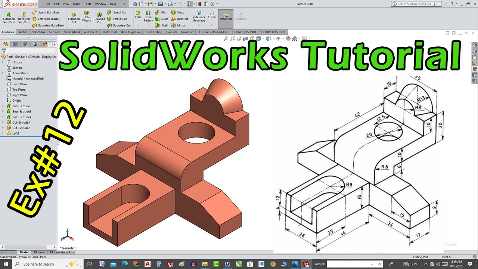
Task: Open the DimXpertManager panel tab
Action: 35,44
